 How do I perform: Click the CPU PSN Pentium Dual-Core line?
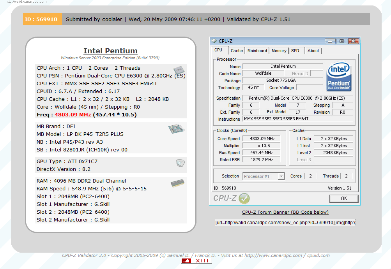point(111,76)
